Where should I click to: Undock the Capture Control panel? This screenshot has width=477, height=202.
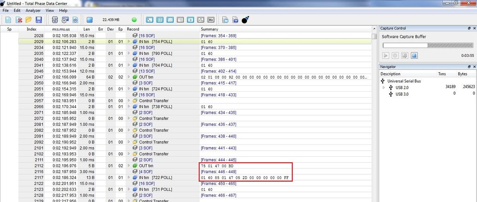(x=469, y=28)
